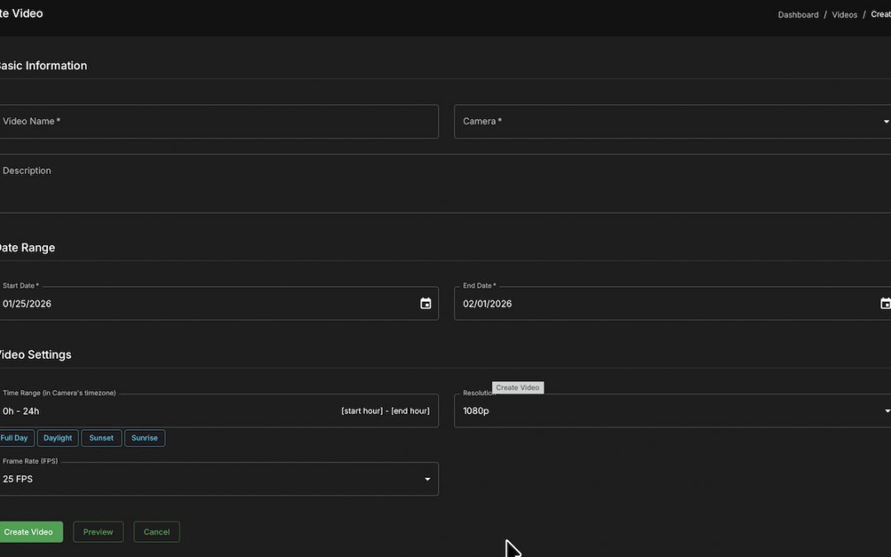
Task: Navigate to Videos in the breadcrumb
Action: (x=844, y=15)
